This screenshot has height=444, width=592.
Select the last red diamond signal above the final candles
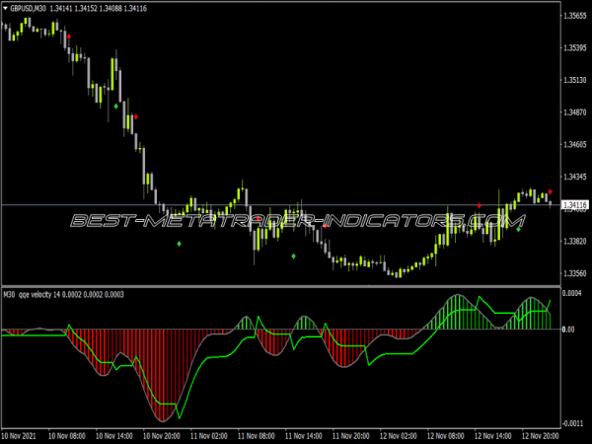tap(551, 191)
